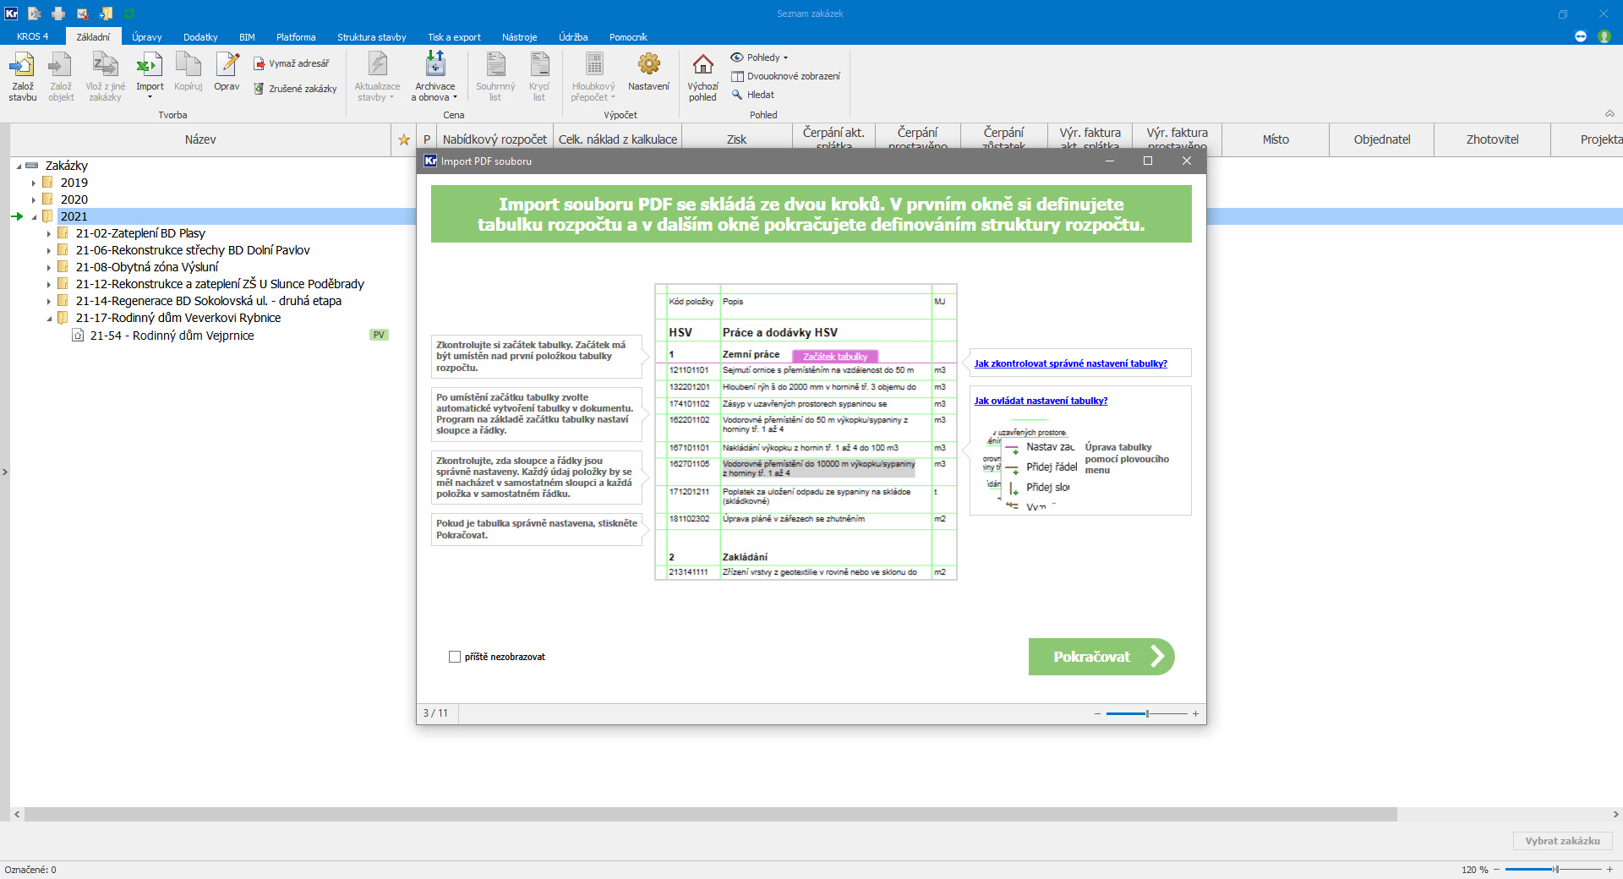Open 'Jak ovládat nastavení tabulky?' link

1041,401
